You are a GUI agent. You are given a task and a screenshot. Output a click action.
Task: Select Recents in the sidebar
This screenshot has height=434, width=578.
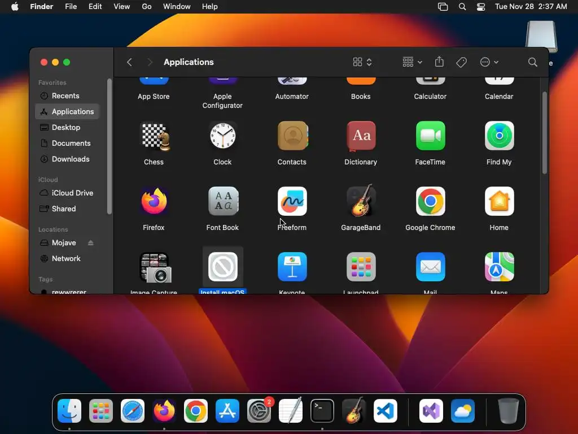(67, 96)
